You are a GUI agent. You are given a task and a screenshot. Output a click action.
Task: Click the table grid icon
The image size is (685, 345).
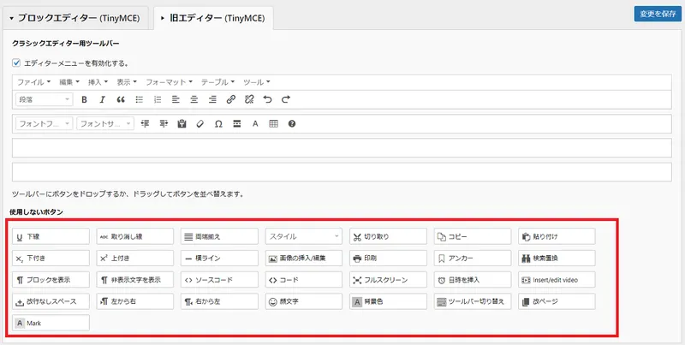click(273, 124)
